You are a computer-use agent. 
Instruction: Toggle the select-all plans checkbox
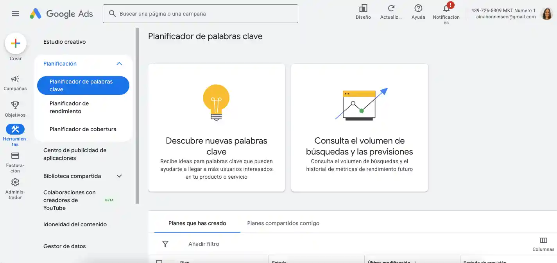click(x=159, y=261)
